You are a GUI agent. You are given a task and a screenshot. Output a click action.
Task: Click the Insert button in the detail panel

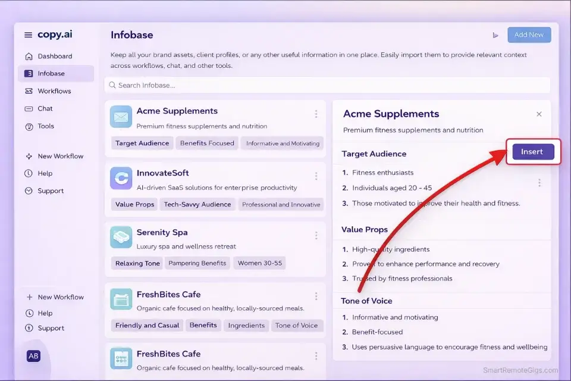(x=532, y=151)
